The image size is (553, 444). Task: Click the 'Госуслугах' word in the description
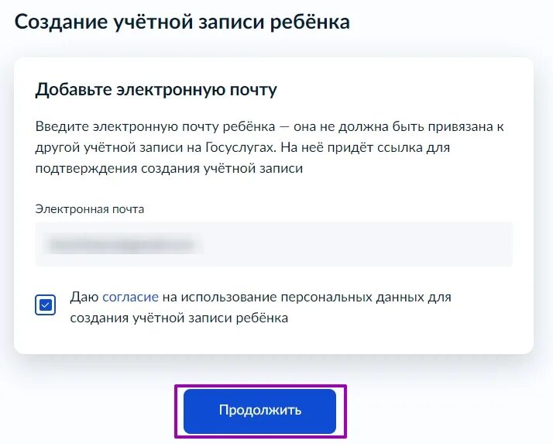point(240,147)
